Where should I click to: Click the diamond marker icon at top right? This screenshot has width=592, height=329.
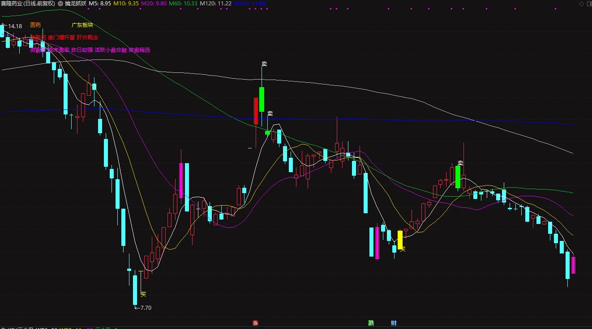click(582, 3)
